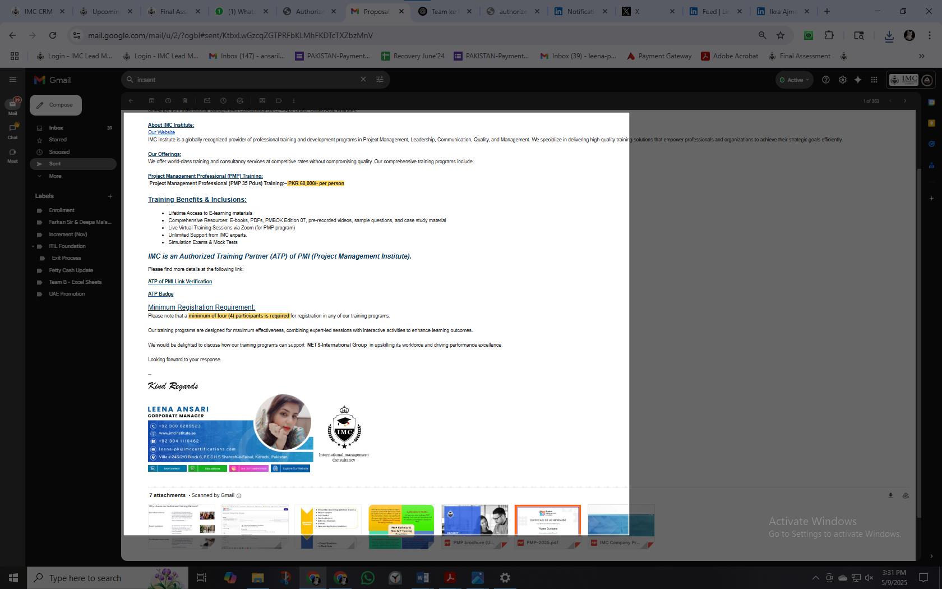Screen dimensions: 942x589
Task: Open the Inbox folder
Action: coord(73,128)
